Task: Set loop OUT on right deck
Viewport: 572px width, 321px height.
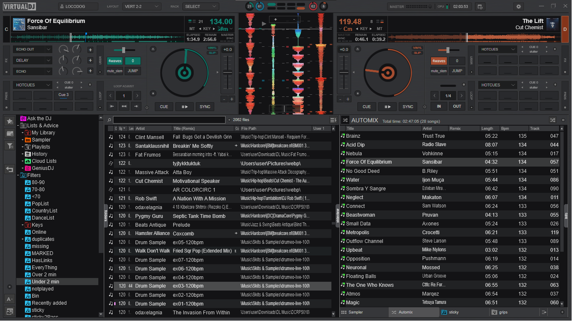Action: [457, 106]
